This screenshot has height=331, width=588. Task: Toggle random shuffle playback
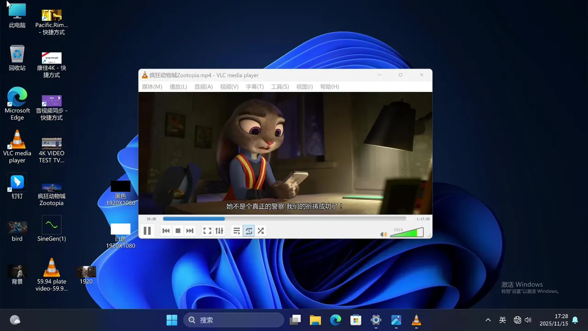261,231
